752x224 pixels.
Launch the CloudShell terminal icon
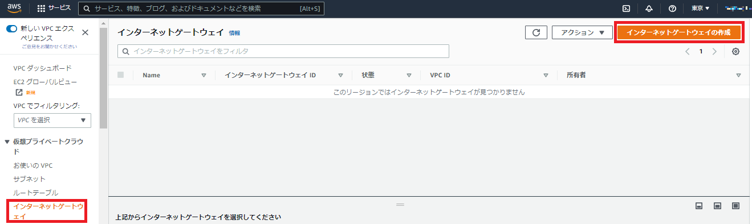pos(626,9)
